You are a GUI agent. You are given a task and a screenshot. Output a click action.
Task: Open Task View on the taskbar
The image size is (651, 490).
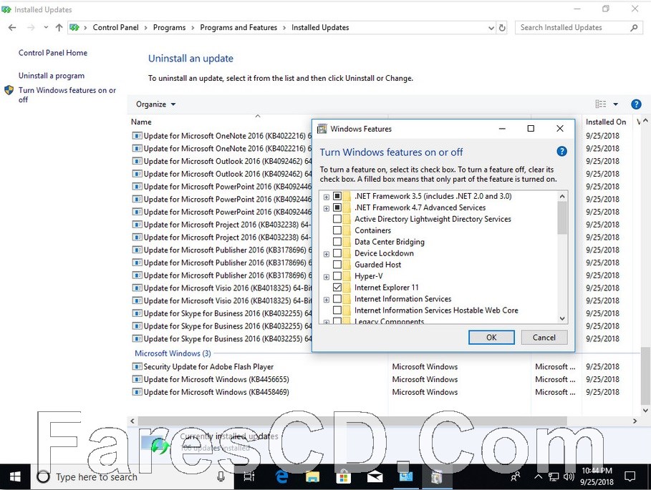[x=249, y=477]
